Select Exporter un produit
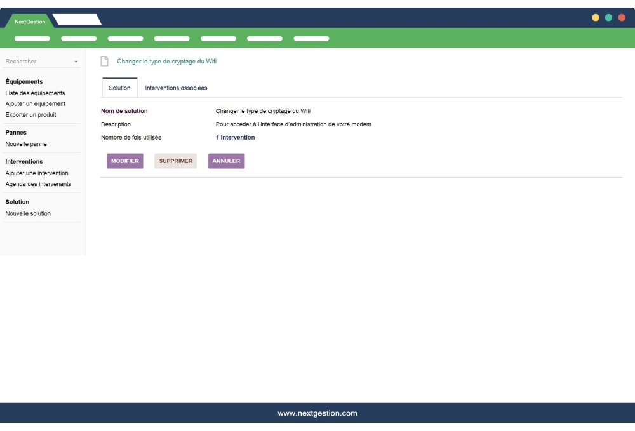The width and height of the screenshot is (635, 431). click(x=29, y=115)
